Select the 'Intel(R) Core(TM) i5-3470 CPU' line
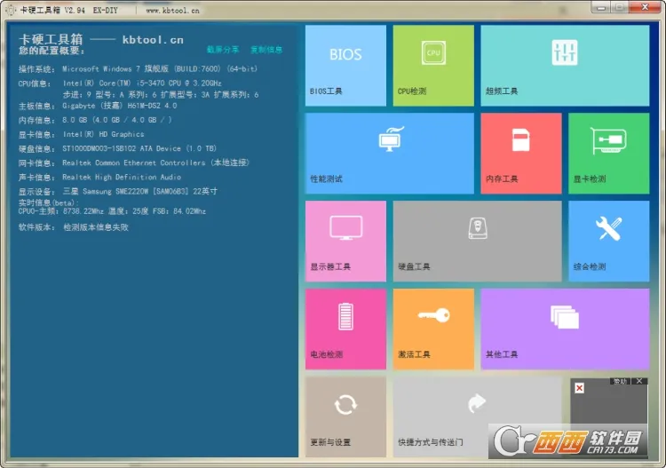This screenshot has width=666, height=468. tap(142, 83)
